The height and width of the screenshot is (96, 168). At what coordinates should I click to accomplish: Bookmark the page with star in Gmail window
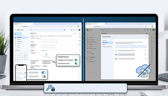(x=72, y=26)
